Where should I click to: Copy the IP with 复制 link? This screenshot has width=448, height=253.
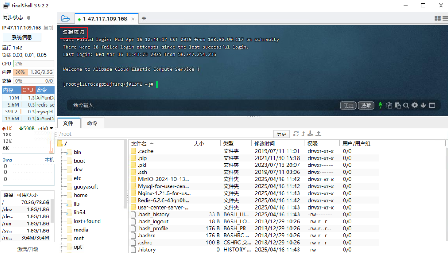coord(48,28)
